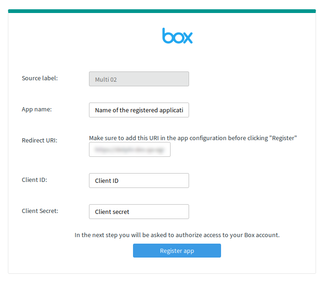Click the 'Make sure to add this URI' note
The width and height of the screenshot is (323, 284).
coord(193,138)
